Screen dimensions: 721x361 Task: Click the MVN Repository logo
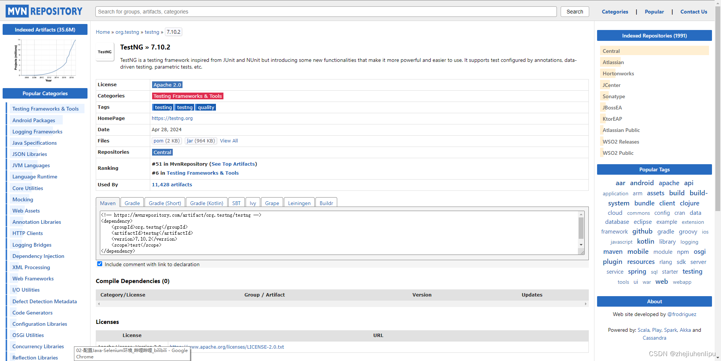(44, 11)
